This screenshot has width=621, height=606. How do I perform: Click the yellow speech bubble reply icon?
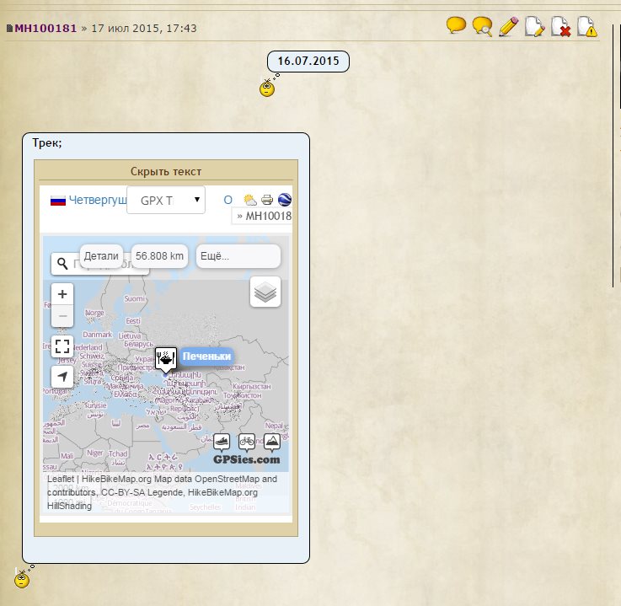pos(456,26)
